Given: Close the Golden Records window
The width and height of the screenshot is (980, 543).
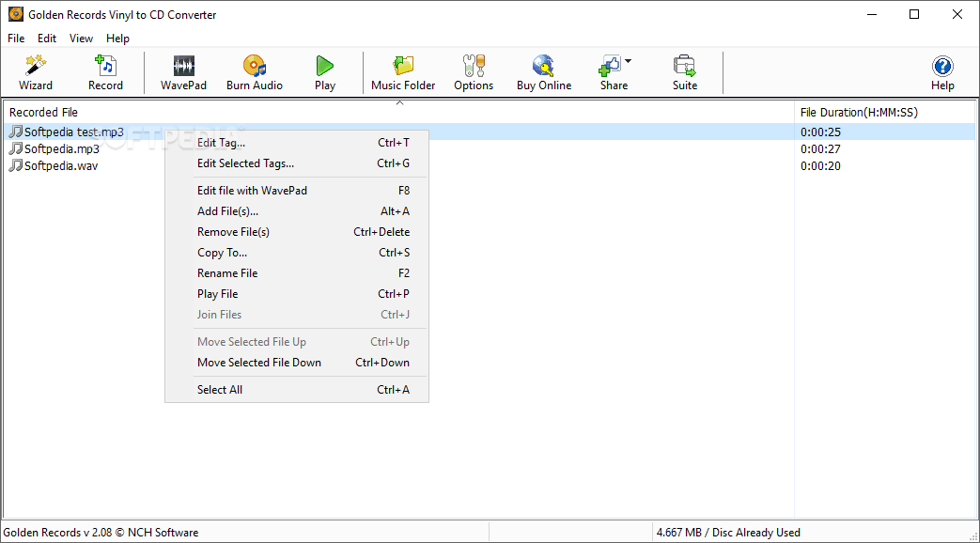Looking at the screenshot, I should [x=957, y=14].
